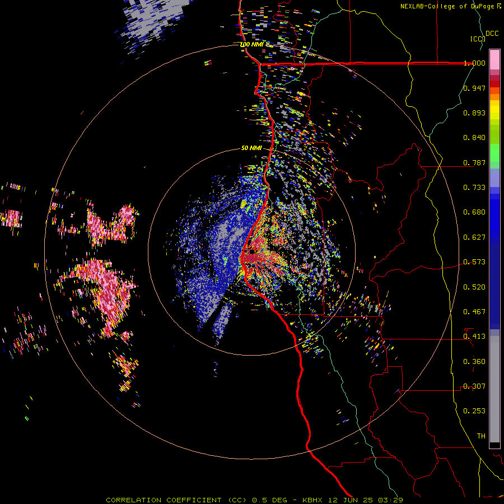This screenshot has width=504, height=504.
Task: Click the KBHX radar site identifier
Action: [x=313, y=500]
